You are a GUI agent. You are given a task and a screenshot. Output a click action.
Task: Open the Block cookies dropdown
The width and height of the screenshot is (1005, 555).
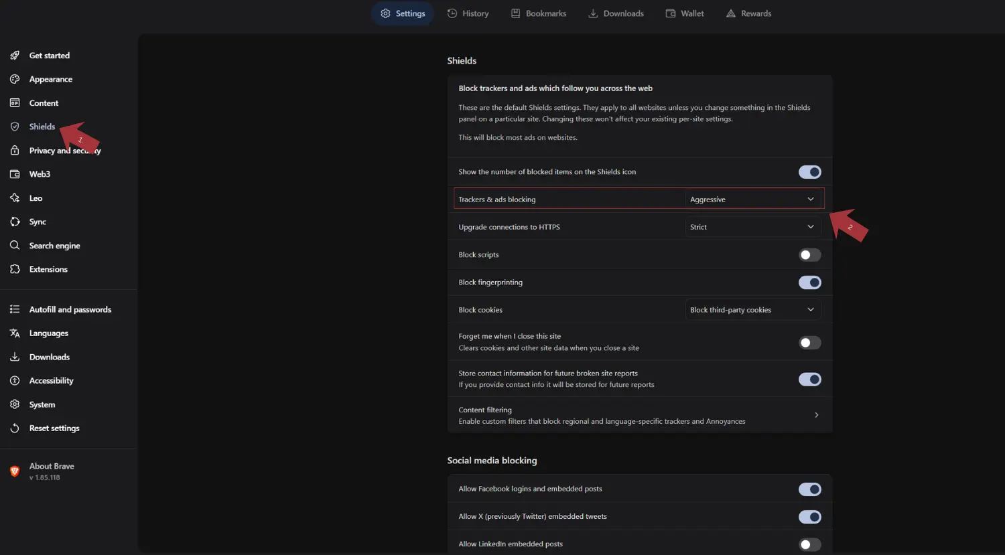[x=752, y=310]
